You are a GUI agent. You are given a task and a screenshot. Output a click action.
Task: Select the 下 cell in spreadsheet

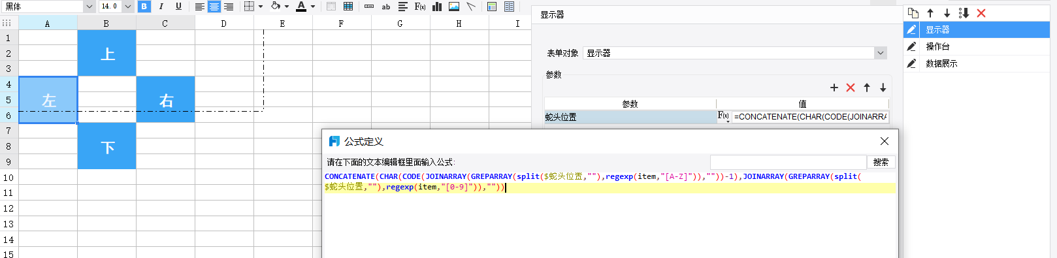tap(107, 146)
